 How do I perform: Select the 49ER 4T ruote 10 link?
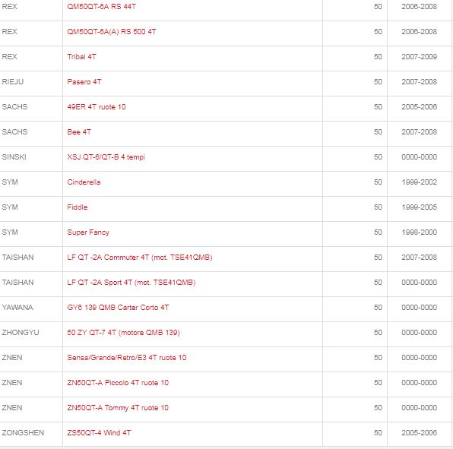click(x=97, y=107)
